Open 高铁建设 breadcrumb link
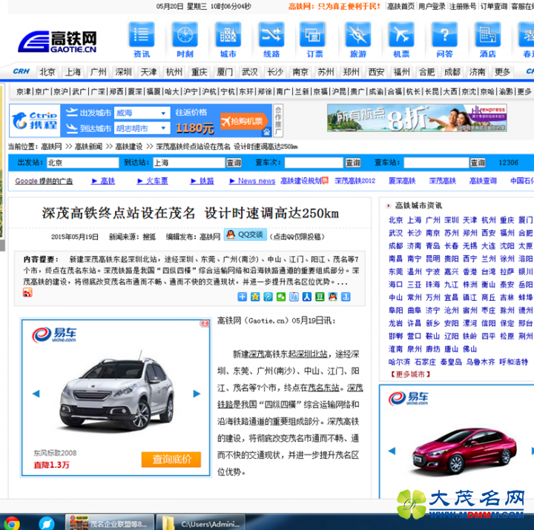The image size is (534, 530). (x=129, y=146)
